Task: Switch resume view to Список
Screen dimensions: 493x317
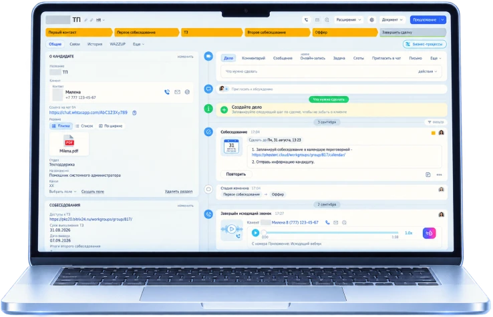Action: tap(84, 126)
